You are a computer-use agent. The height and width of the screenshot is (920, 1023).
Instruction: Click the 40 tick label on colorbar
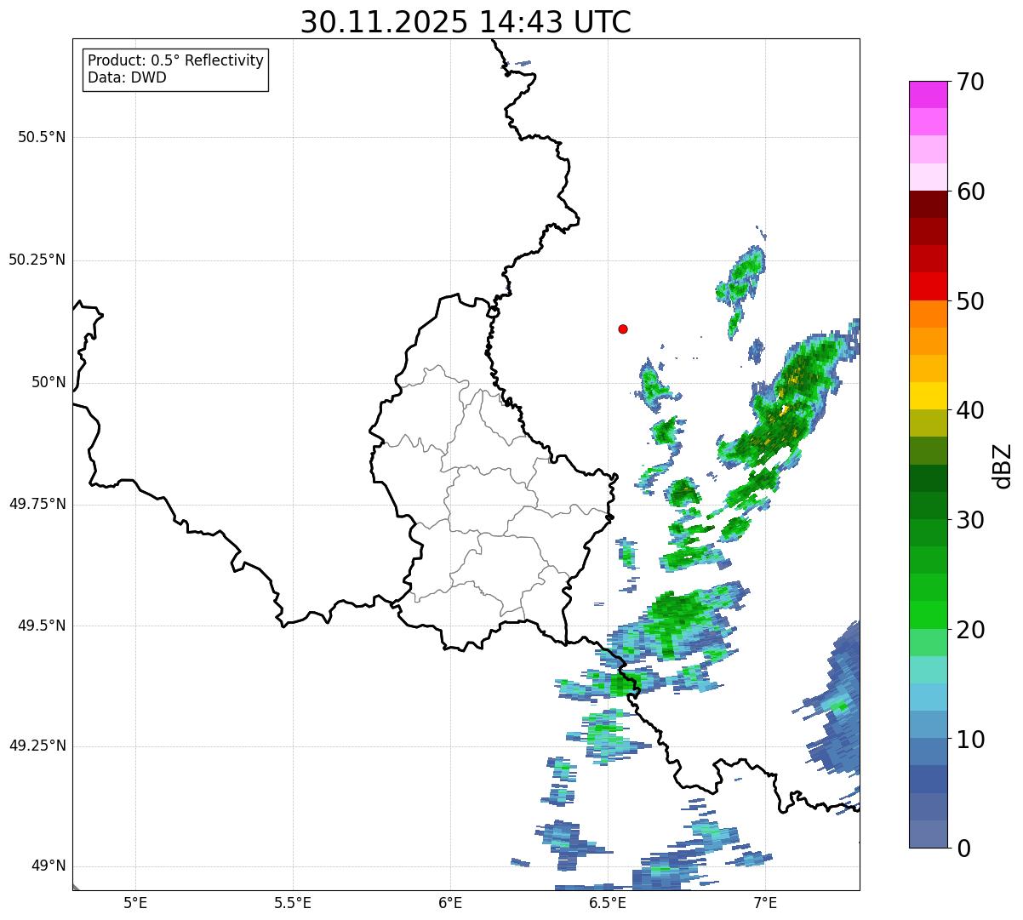(x=970, y=410)
